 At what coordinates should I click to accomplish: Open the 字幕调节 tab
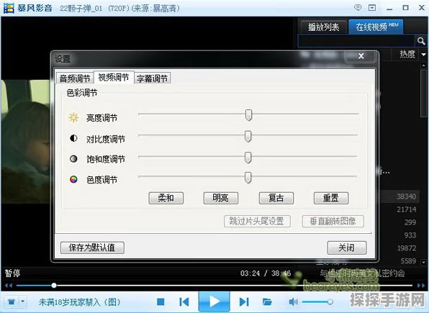coord(152,78)
